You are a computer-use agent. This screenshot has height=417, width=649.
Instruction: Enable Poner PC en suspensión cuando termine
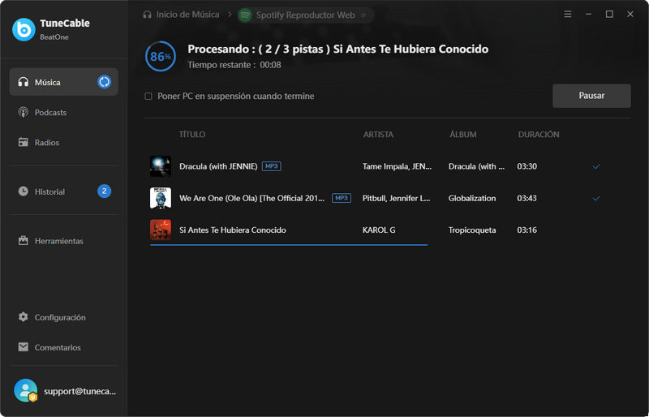pos(148,96)
